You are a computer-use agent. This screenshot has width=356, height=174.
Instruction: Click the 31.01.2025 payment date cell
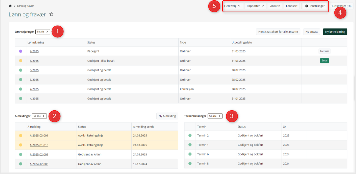[238, 99]
